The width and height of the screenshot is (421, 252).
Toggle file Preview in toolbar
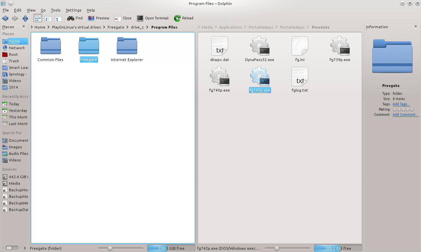pyautogui.click(x=98, y=18)
